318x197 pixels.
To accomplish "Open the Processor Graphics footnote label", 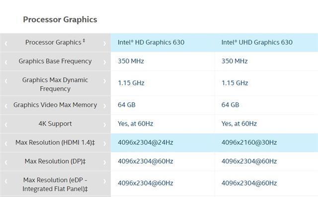I will pyautogui.click(x=55, y=42).
